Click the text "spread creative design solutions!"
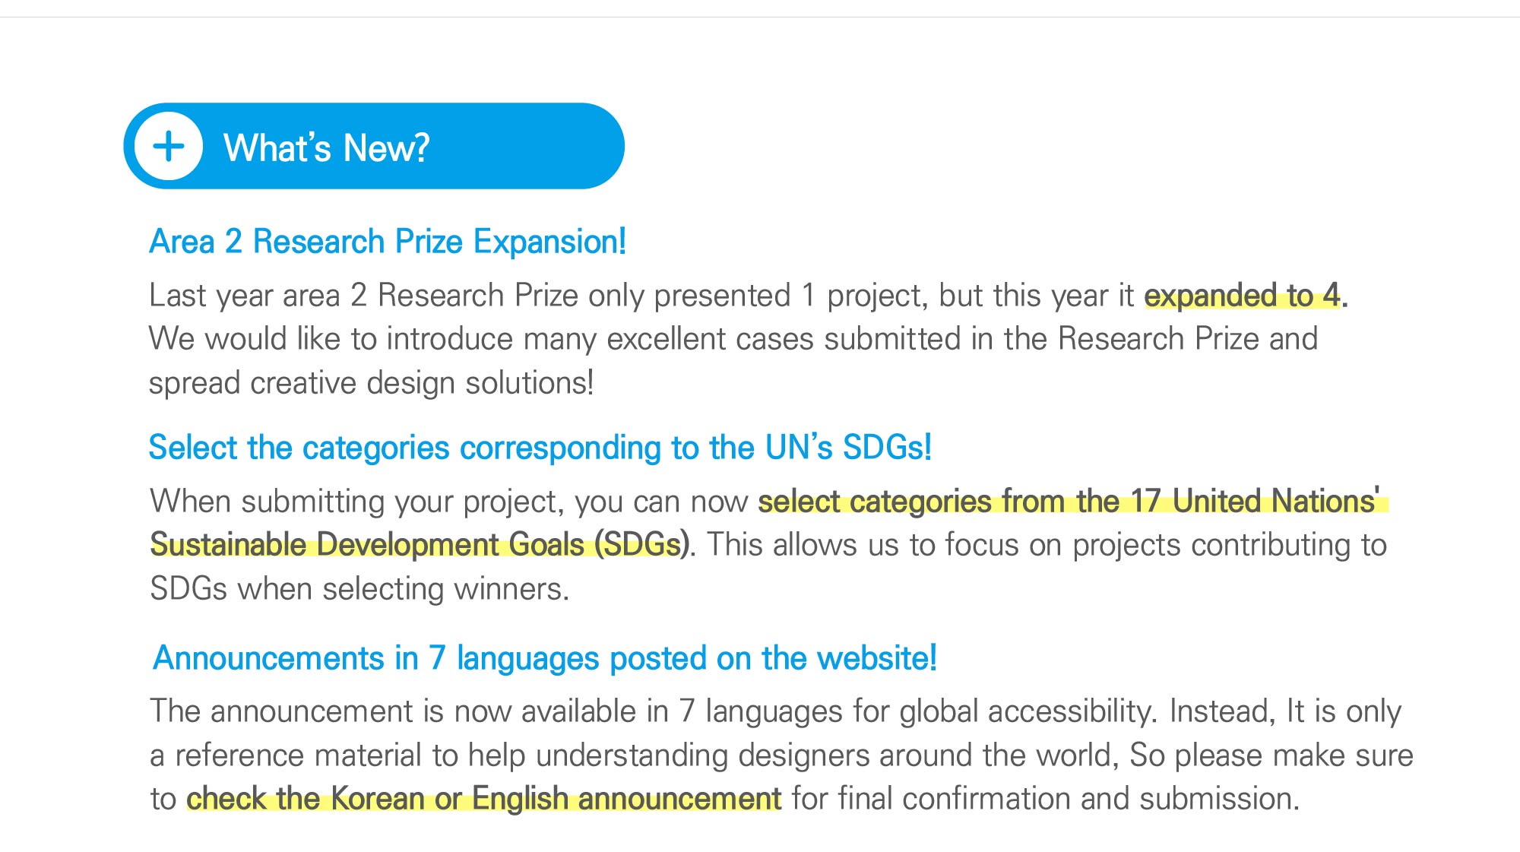This screenshot has width=1520, height=852. [371, 383]
